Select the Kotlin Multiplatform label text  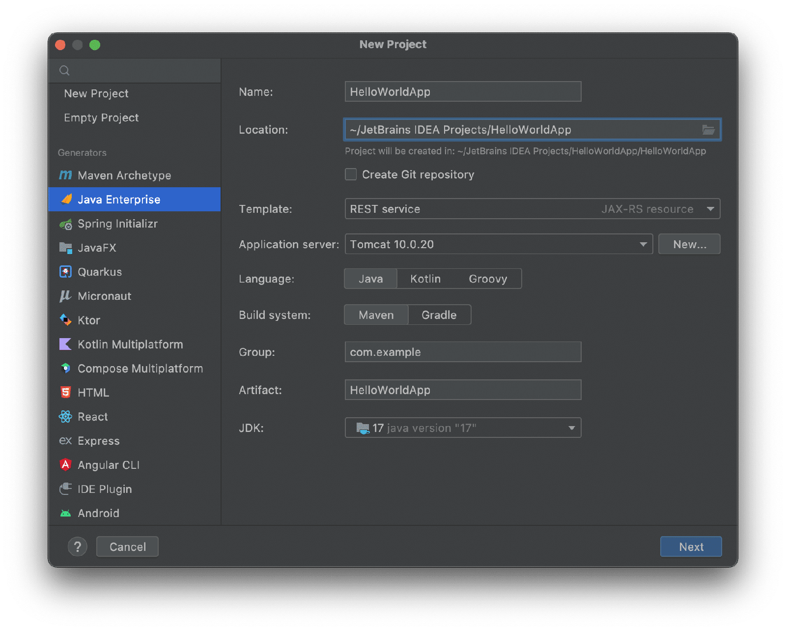pos(130,344)
